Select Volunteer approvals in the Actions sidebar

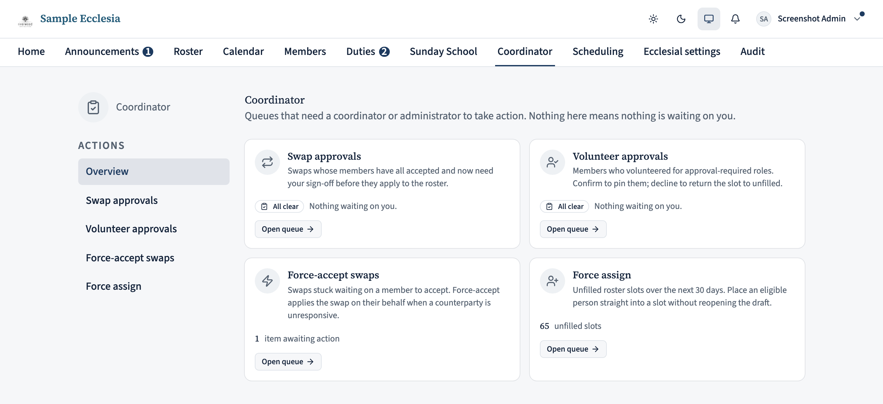coord(154,229)
